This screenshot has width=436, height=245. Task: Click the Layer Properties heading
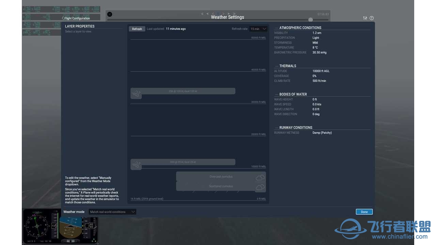(x=80, y=26)
